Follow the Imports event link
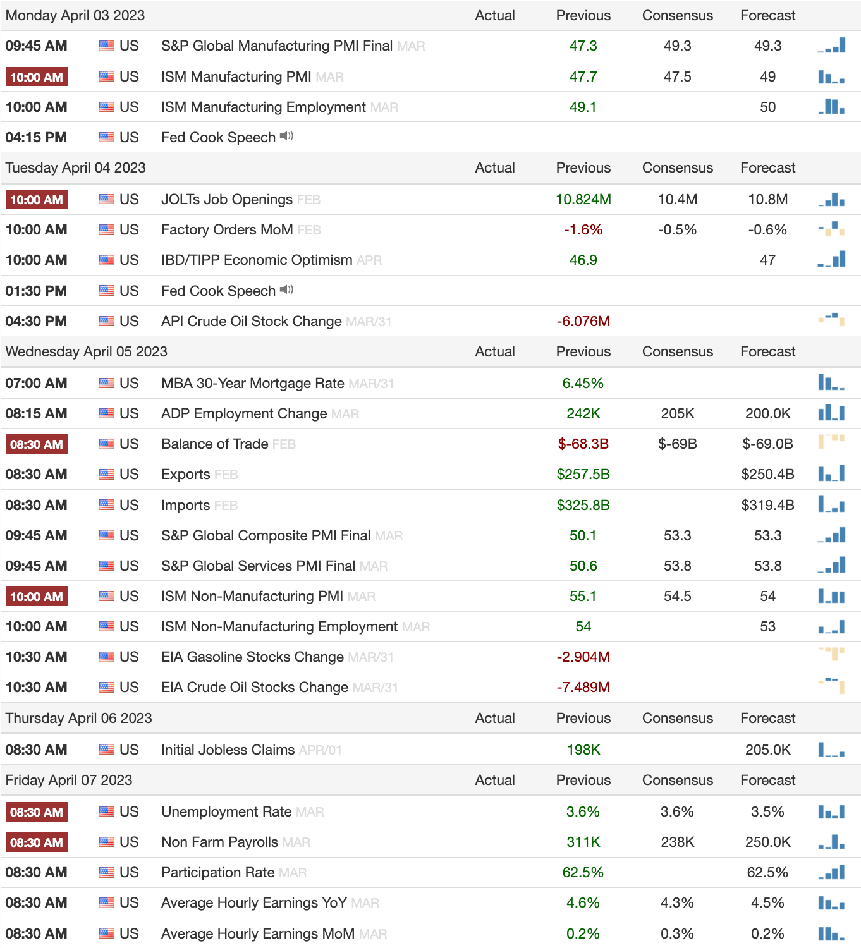This screenshot has width=861, height=948. [x=185, y=505]
